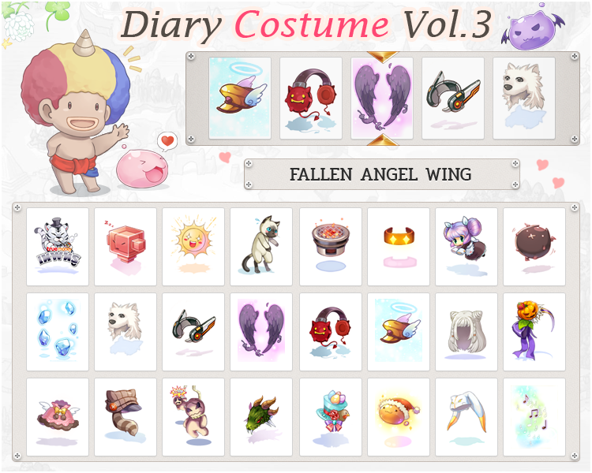Viewport: 592px width, 473px height.
Task: Click the highlighted fallen angel wing carousel card
Action: pyautogui.click(x=382, y=98)
